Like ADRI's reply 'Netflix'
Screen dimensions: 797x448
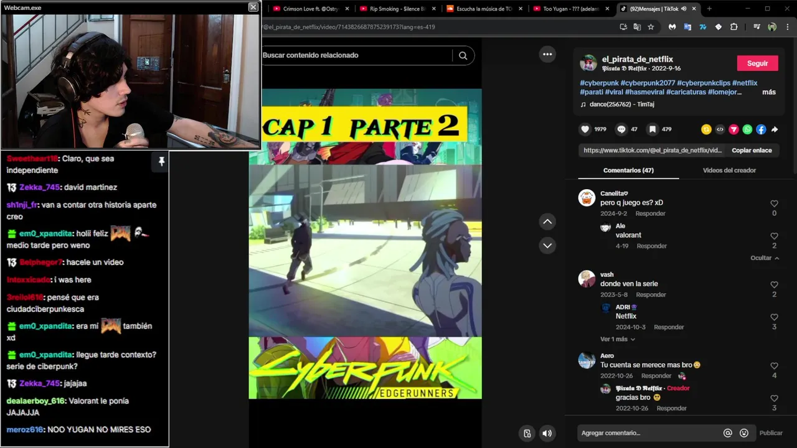tap(774, 317)
